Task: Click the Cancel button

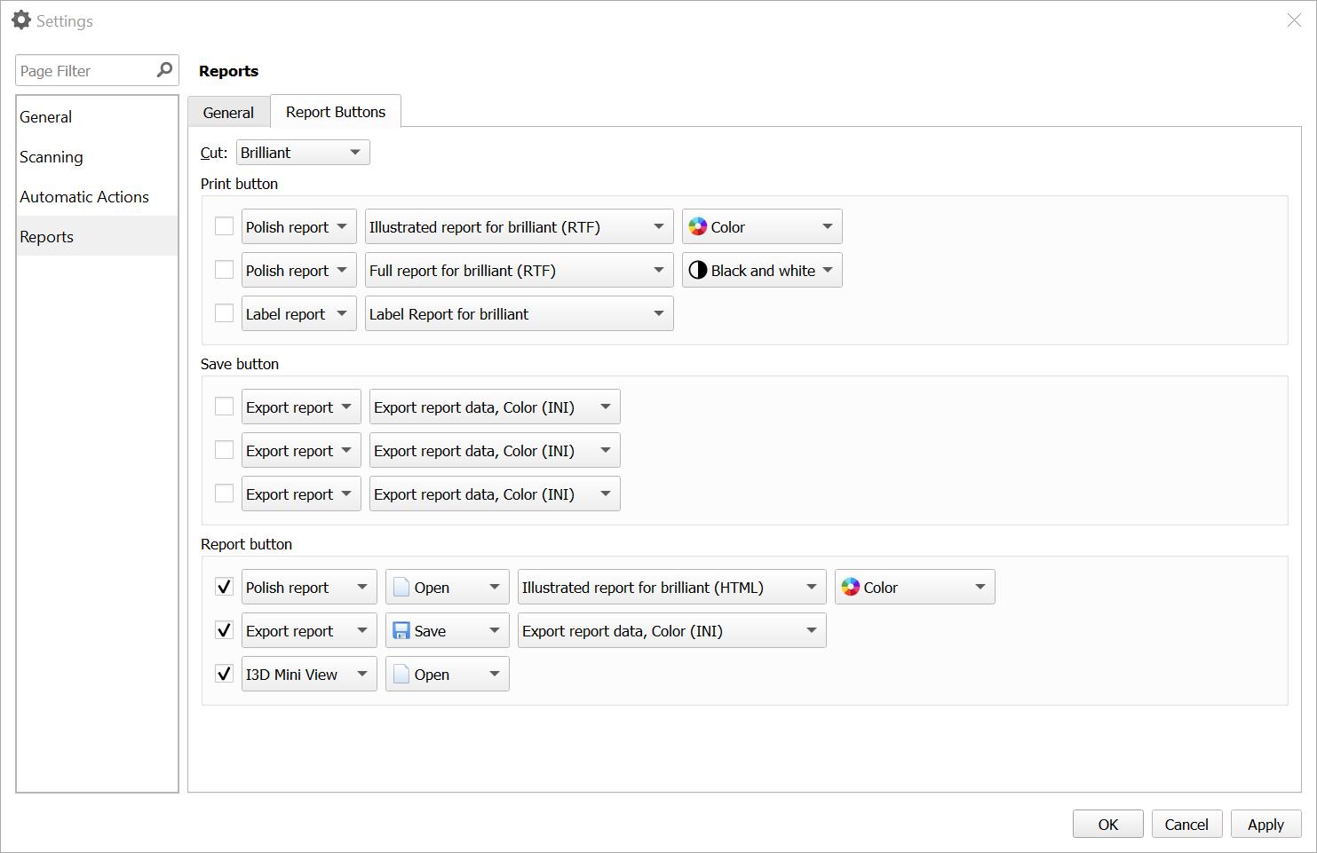Action: 1186,824
